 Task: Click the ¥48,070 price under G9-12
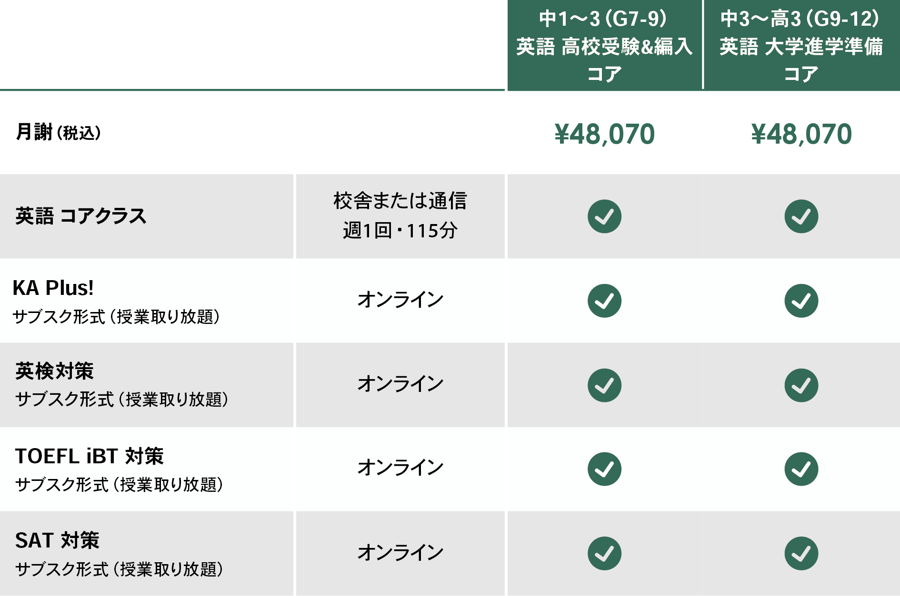(801, 134)
